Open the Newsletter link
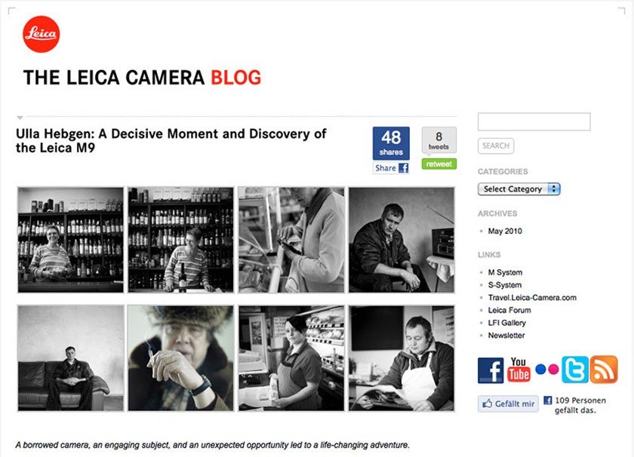 pyautogui.click(x=506, y=336)
